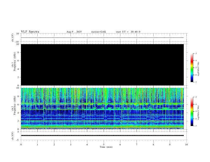Click the -3 label on ch.2 colorbar
The width and height of the screenshot is (210, 162).
click(x=196, y=97)
